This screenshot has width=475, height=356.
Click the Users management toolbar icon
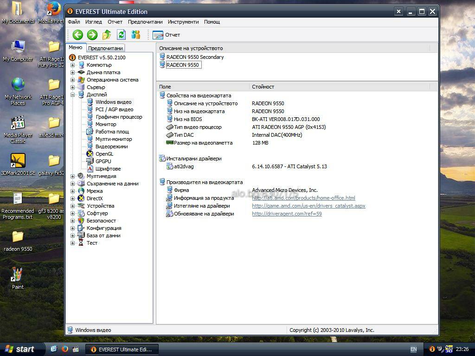pos(136,35)
